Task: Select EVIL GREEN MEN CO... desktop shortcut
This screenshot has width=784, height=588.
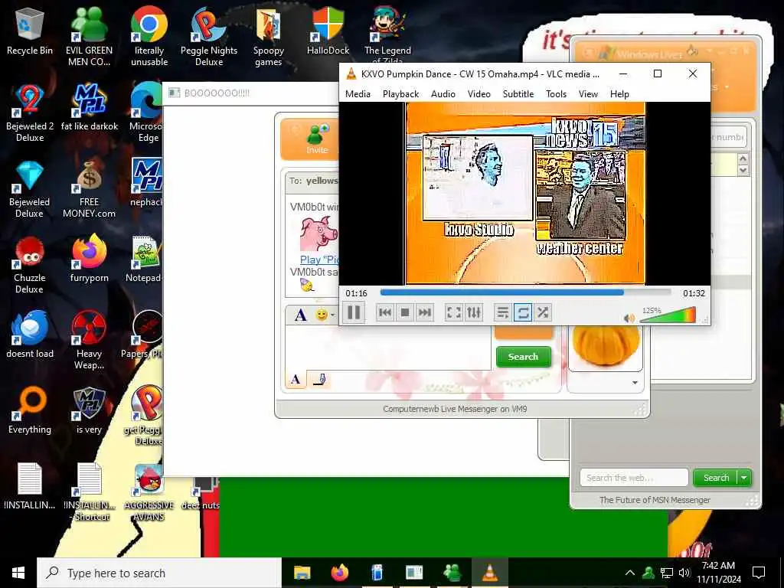Action: pyautogui.click(x=89, y=37)
